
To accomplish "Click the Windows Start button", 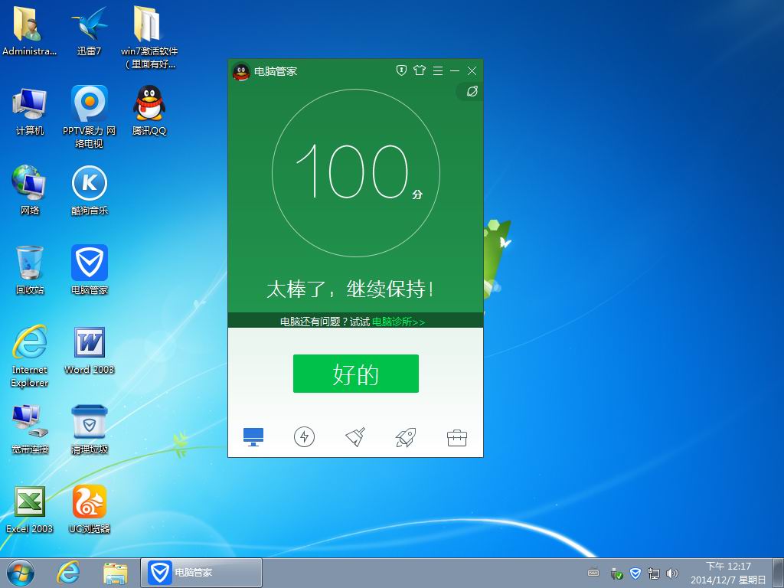I will click(x=21, y=572).
